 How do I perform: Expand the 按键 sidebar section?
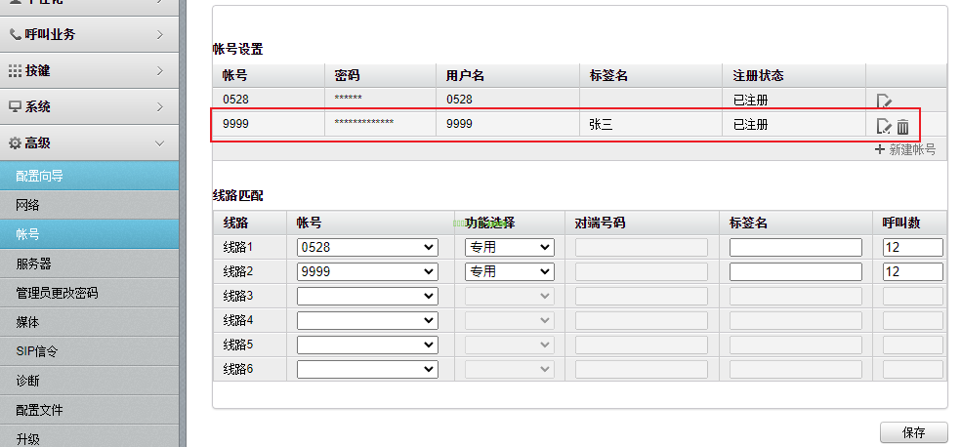(x=90, y=70)
